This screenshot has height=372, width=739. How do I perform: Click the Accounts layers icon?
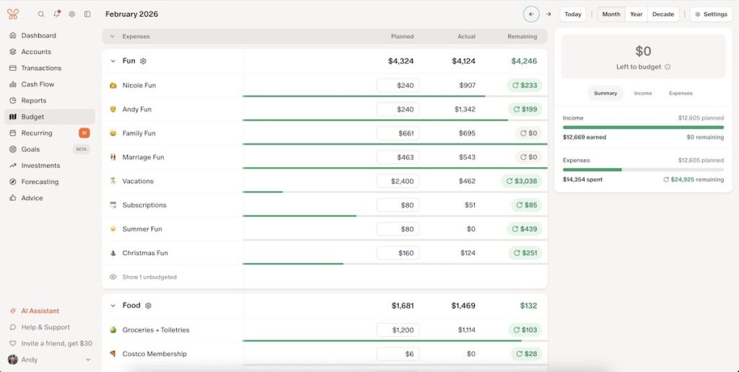click(x=13, y=52)
